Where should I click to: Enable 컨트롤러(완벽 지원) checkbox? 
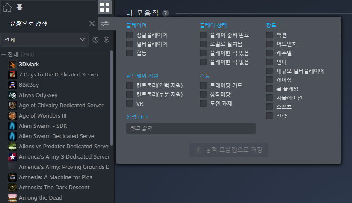130,85
